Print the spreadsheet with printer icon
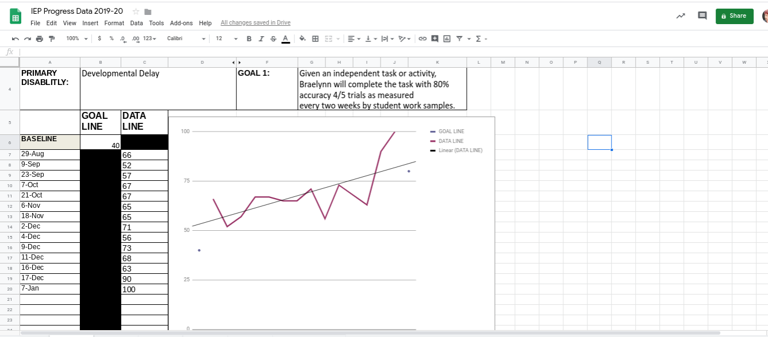This screenshot has width=768, height=337. (39, 38)
